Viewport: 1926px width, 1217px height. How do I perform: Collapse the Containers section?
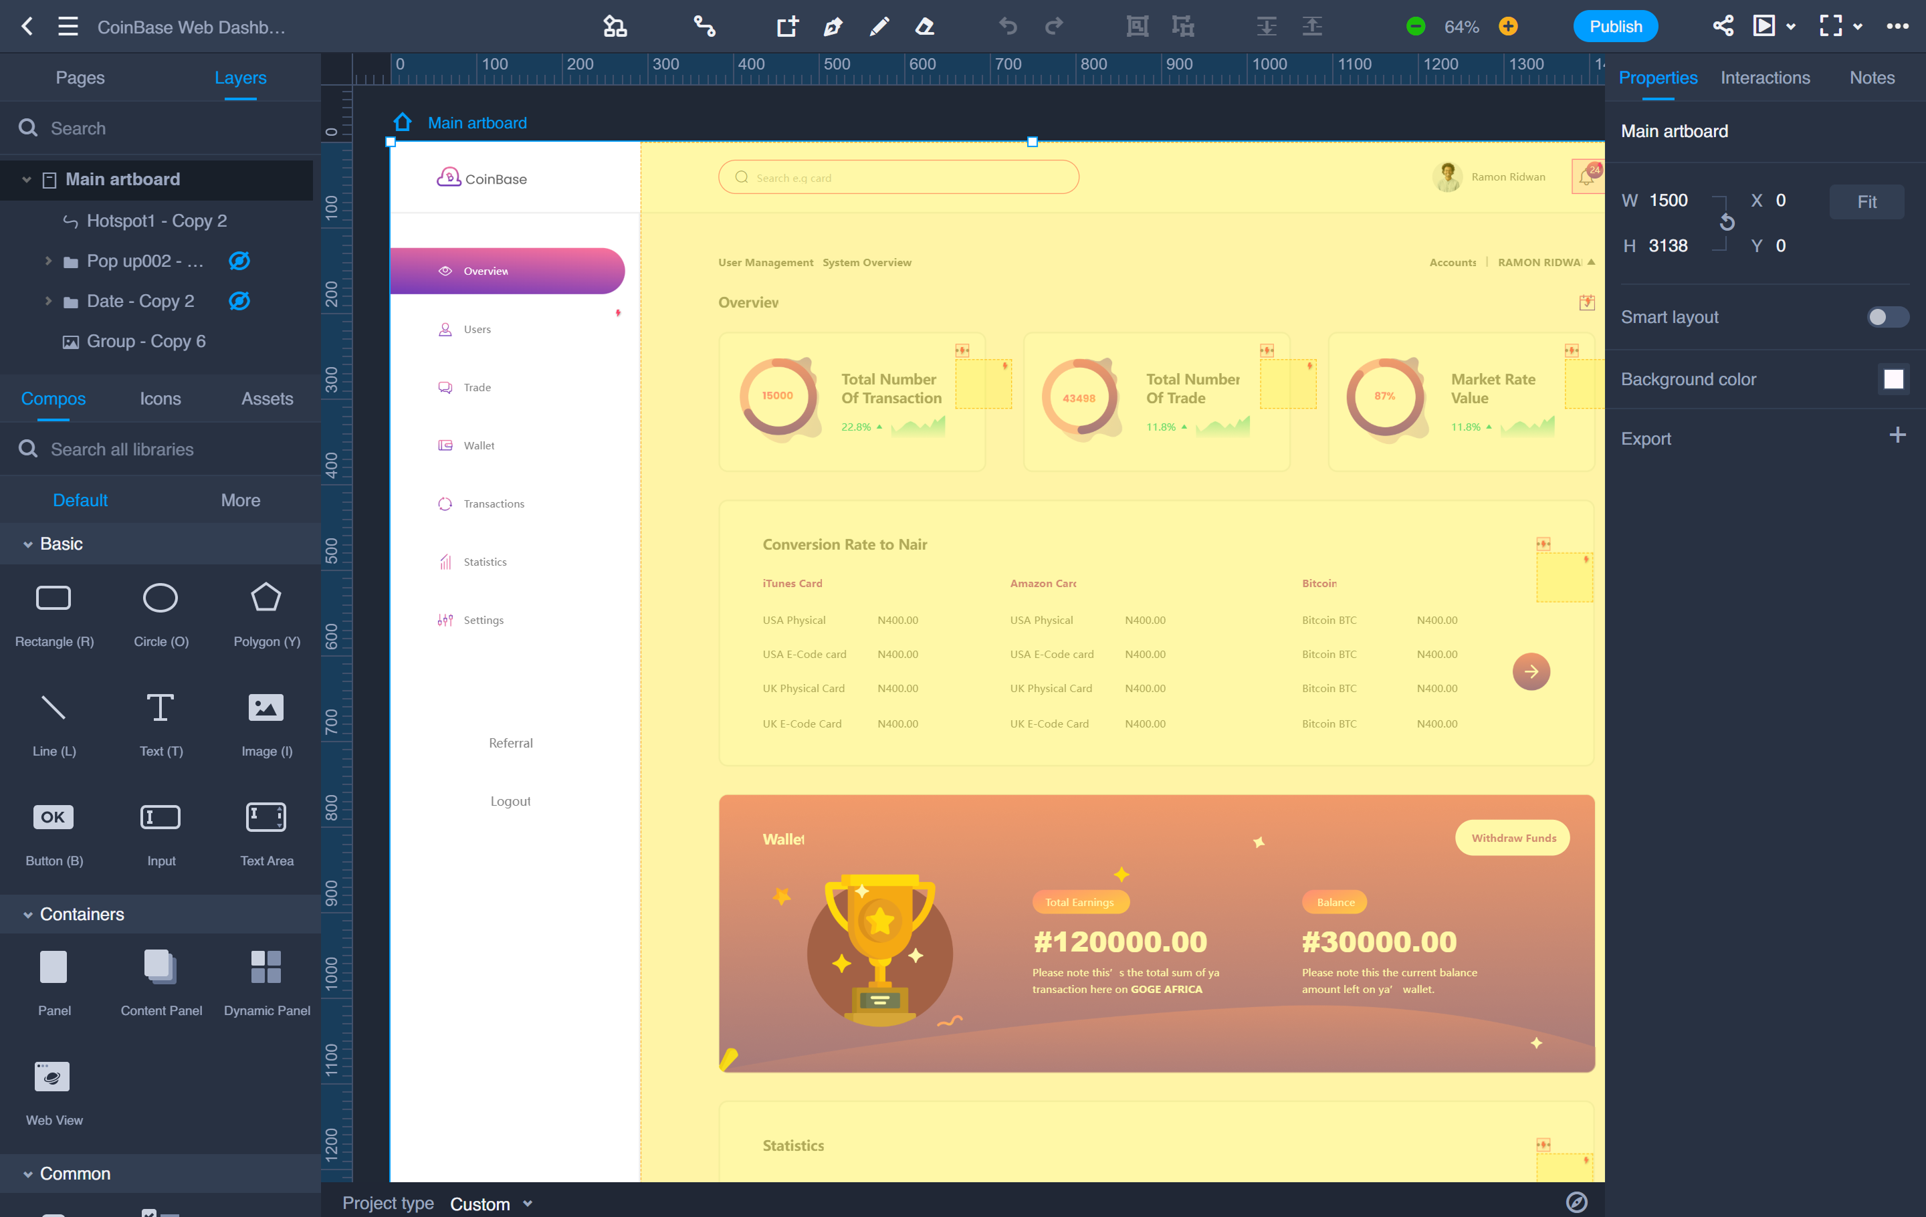28,915
